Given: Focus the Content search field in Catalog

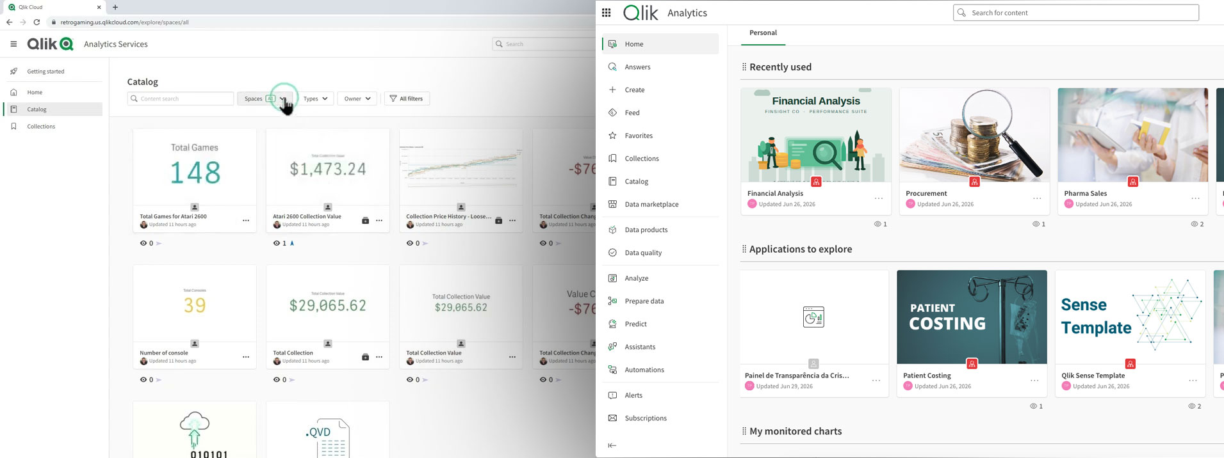Looking at the screenshot, I should coord(181,99).
